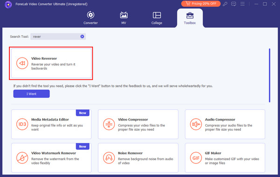Click the Noise Remover headphone icon
Screen dimensions: 280x177
[109, 158]
